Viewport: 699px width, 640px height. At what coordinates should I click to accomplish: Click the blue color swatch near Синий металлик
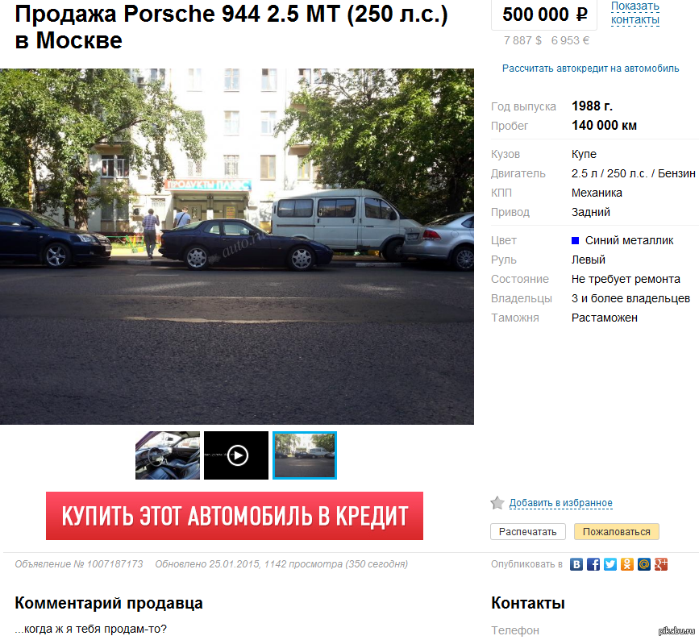pyautogui.click(x=575, y=241)
